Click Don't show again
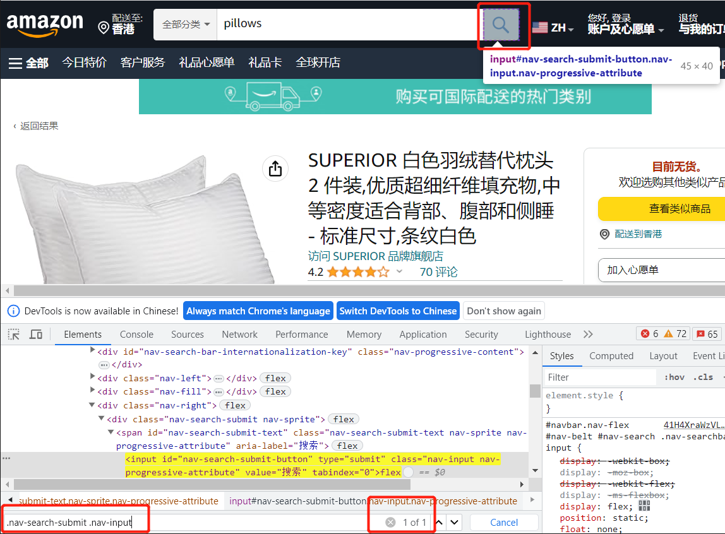The image size is (725, 534). (x=503, y=311)
